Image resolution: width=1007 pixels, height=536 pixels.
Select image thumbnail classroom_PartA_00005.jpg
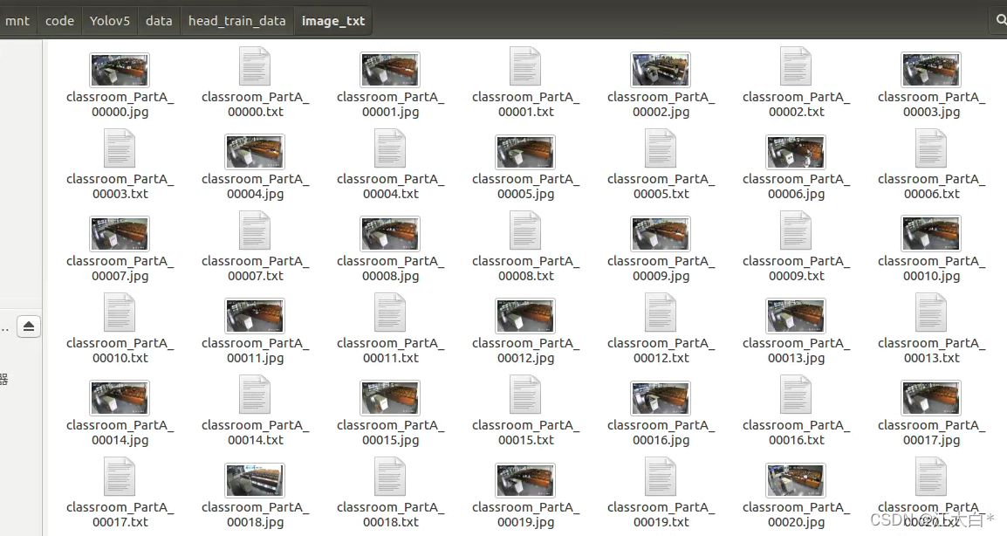(525, 152)
